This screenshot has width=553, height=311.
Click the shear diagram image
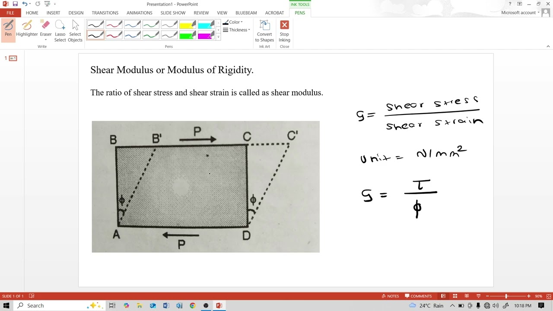pos(206,187)
